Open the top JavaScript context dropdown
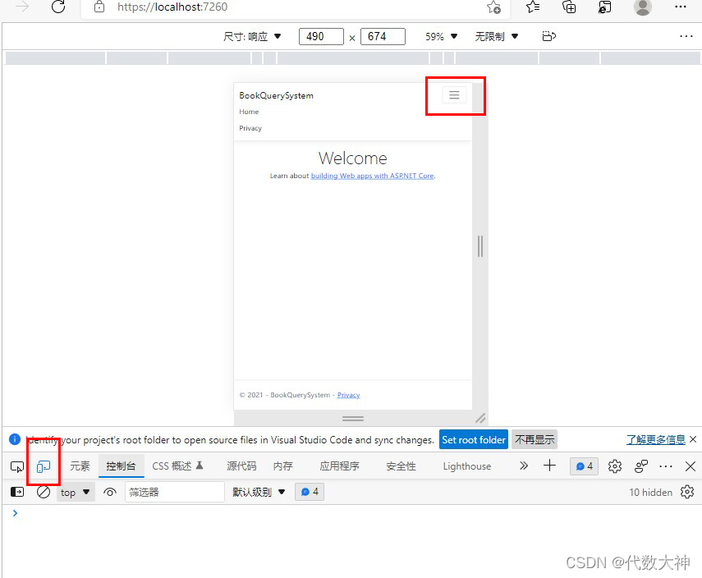The image size is (702, 578). [76, 493]
